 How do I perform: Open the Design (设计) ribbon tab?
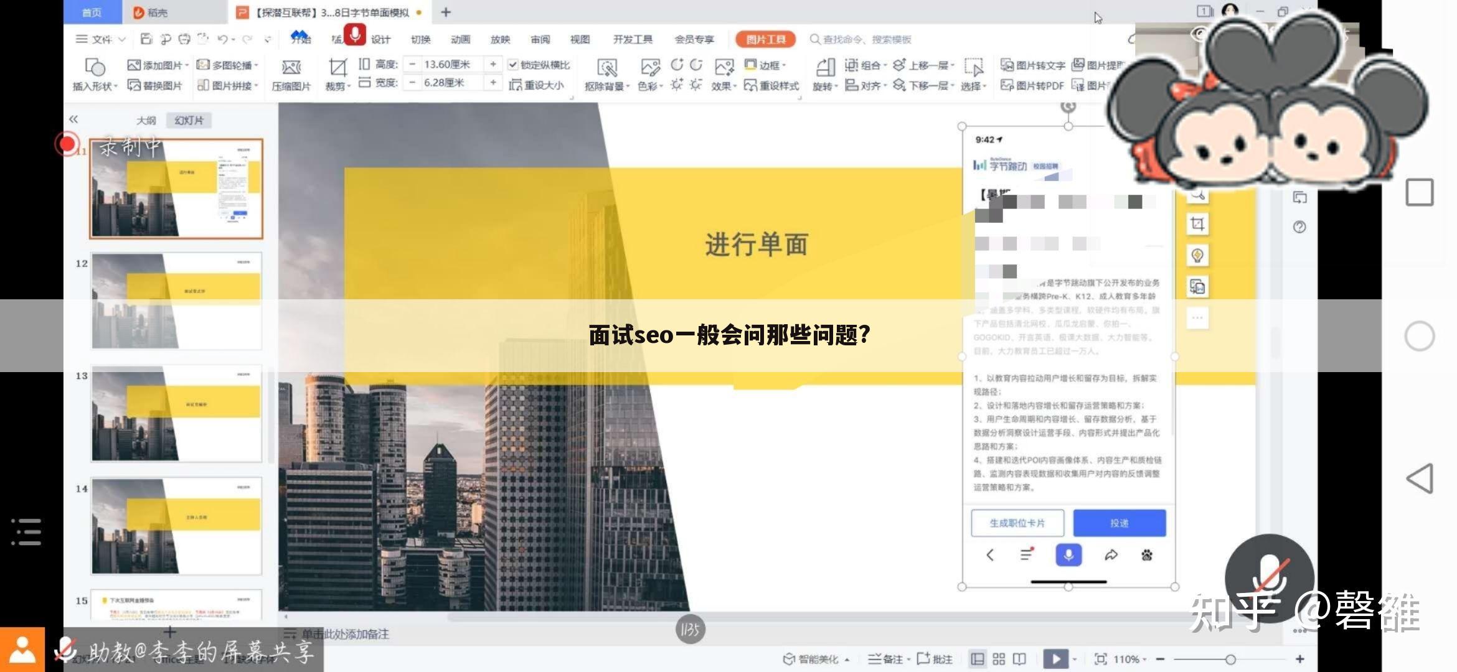click(380, 39)
